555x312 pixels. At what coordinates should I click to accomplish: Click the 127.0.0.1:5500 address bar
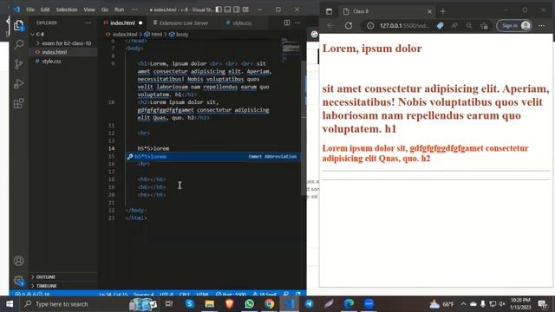(x=405, y=25)
